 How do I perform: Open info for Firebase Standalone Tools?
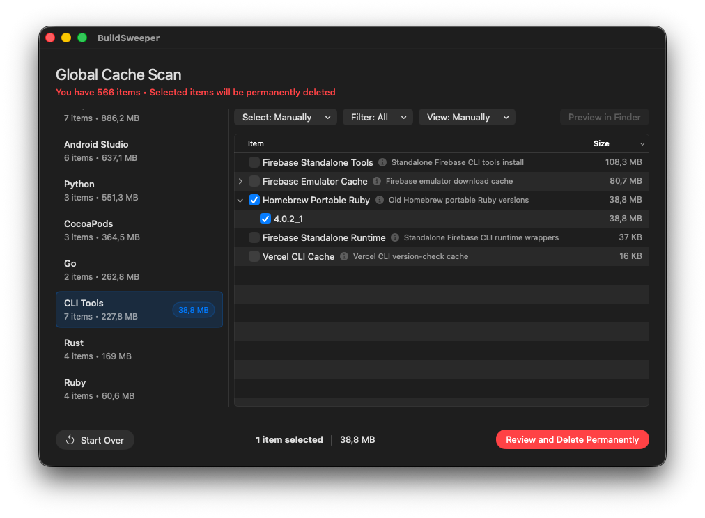382,162
